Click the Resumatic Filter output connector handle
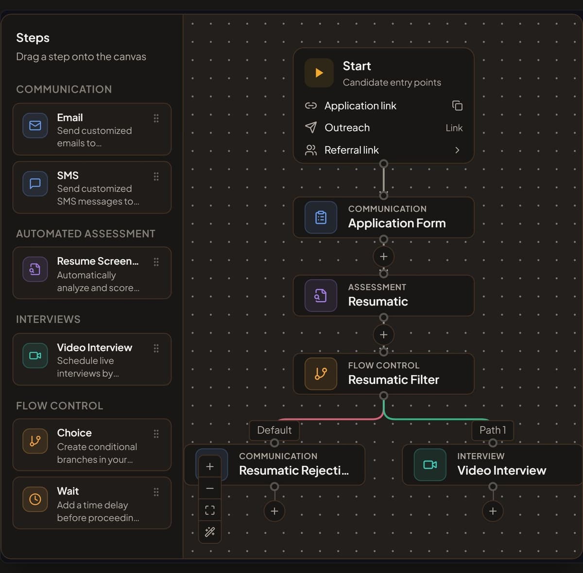This screenshot has width=583, height=573. (383, 395)
